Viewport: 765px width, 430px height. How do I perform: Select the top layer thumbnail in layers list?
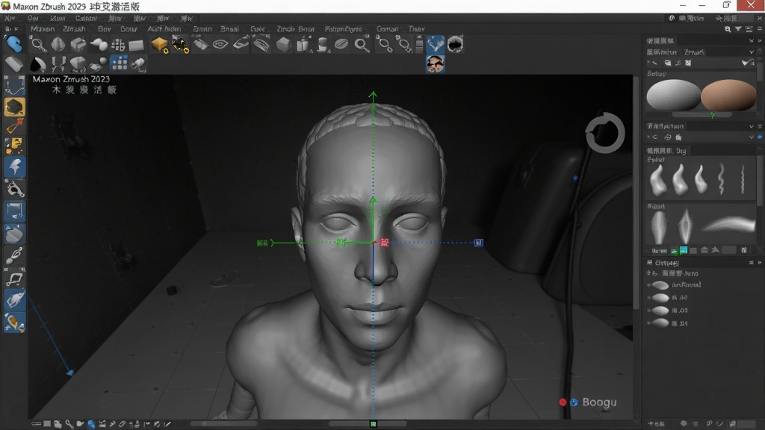tap(660, 284)
